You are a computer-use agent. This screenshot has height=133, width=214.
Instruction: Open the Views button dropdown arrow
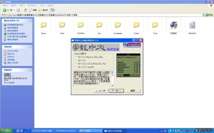coord(55,10)
